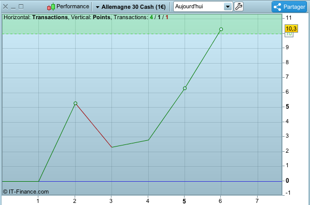
Task: Click the bold vertical axis value 5
Action: 287,107
